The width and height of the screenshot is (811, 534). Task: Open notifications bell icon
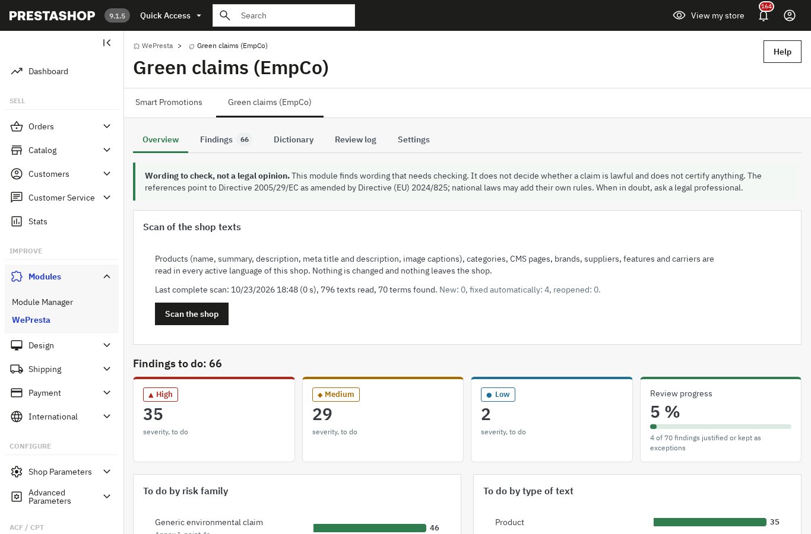(764, 15)
